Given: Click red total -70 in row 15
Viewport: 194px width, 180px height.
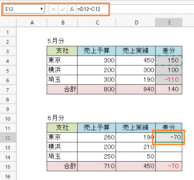Looking at the screenshot, I should tap(169, 166).
